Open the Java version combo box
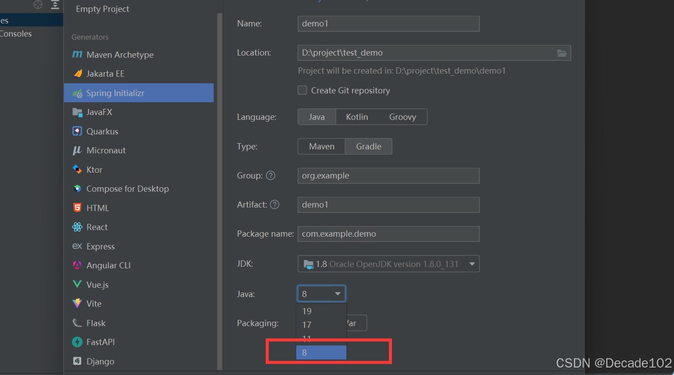This screenshot has width=674, height=375. point(321,294)
